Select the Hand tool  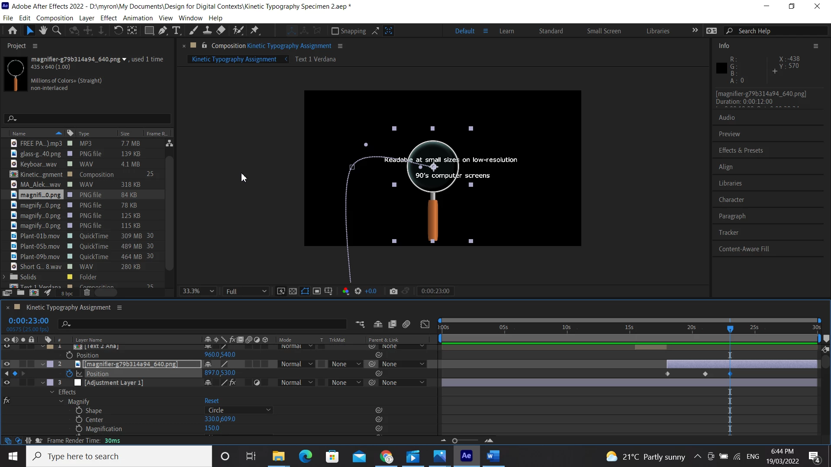pos(43,30)
